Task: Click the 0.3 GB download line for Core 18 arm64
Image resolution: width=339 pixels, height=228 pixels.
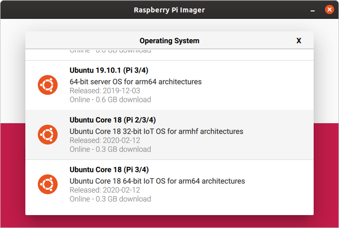Action: [110, 199]
